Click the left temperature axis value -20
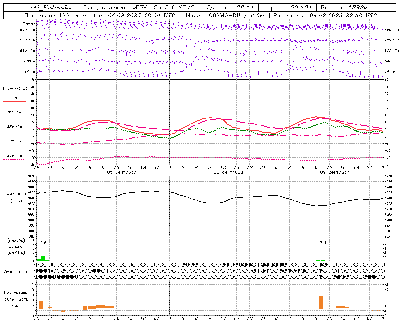 [32, 165]
